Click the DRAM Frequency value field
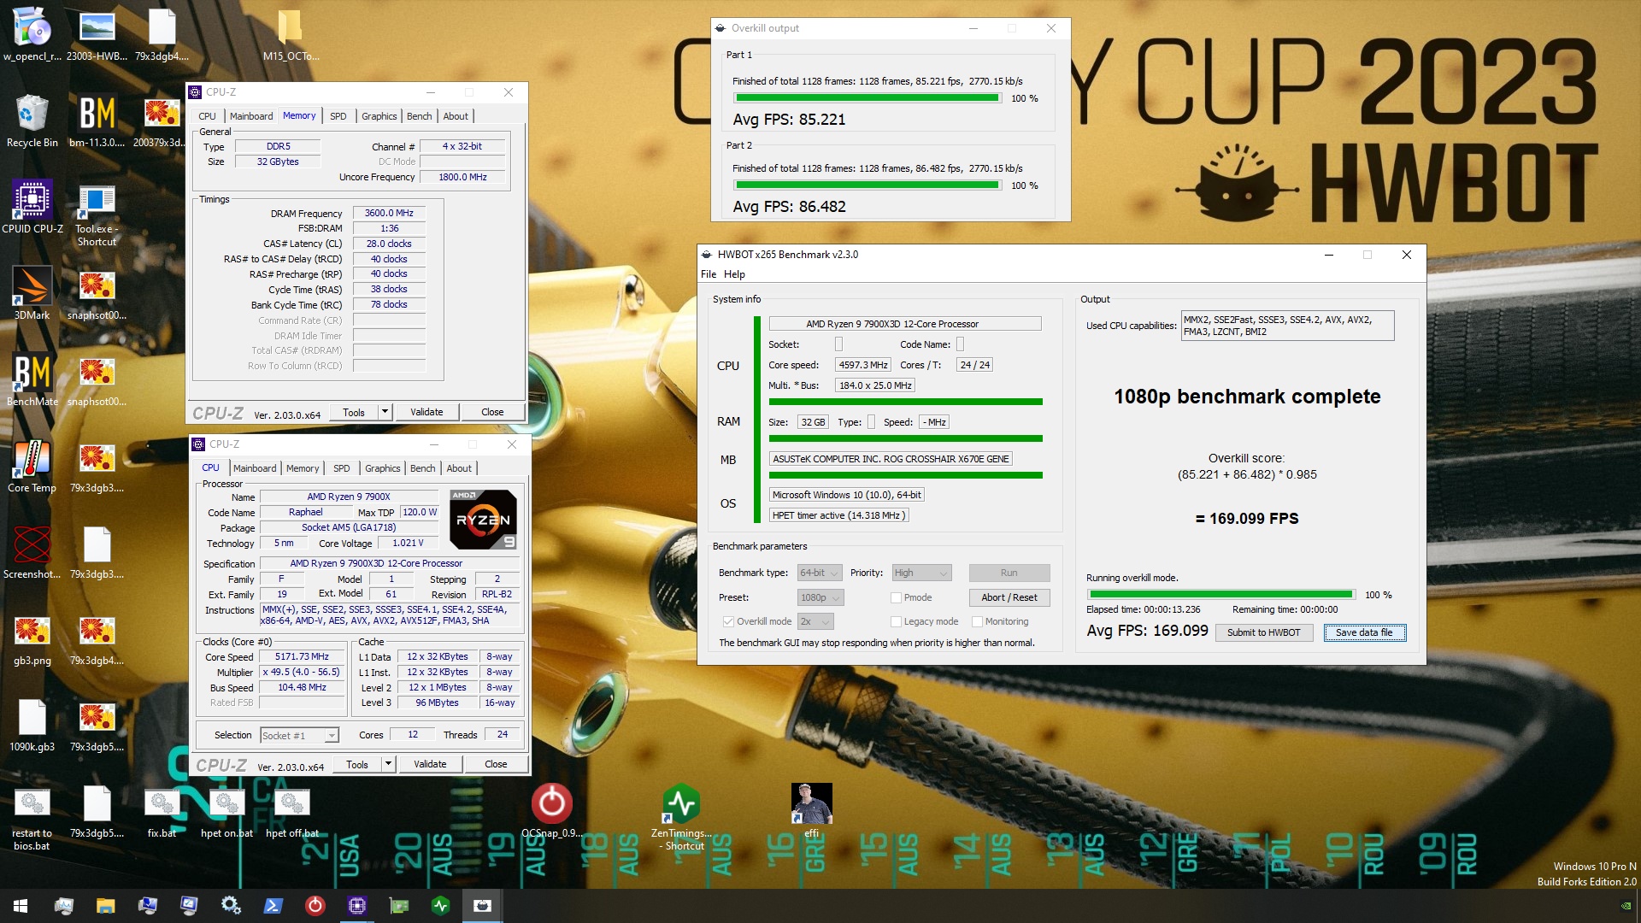Image resolution: width=1641 pixels, height=923 pixels. click(x=389, y=214)
